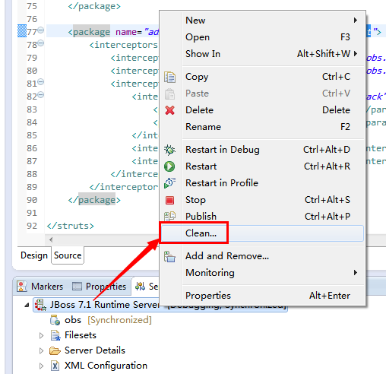The height and width of the screenshot is (374, 386).
Task: Expand the XML Configuration tree node
Action: (x=41, y=366)
